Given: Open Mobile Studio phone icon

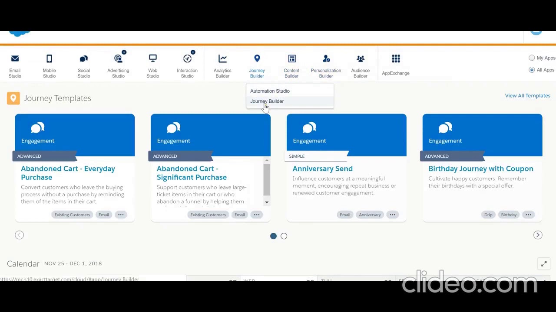Looking at the screenshot, I should click(49, 58).
